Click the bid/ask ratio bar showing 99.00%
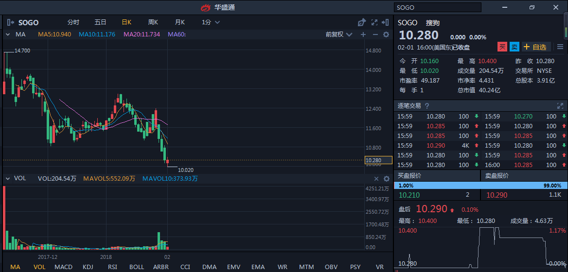 pyautogui.click(x=480, y=186)
